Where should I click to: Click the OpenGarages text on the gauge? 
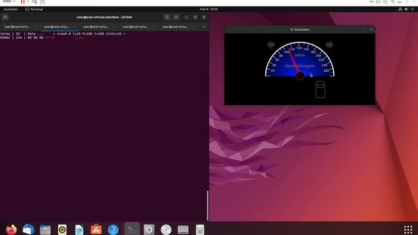300,66
